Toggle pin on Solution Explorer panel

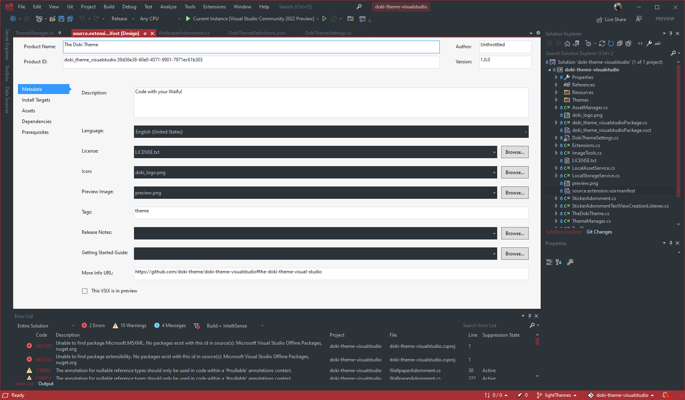pos(671,33)
